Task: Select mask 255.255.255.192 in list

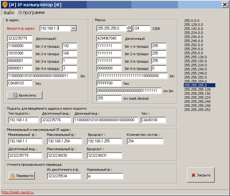Action: pos(197,93)
